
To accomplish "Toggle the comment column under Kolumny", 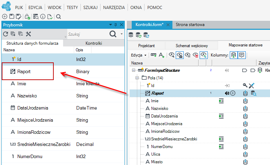I will tap(242, 55).
